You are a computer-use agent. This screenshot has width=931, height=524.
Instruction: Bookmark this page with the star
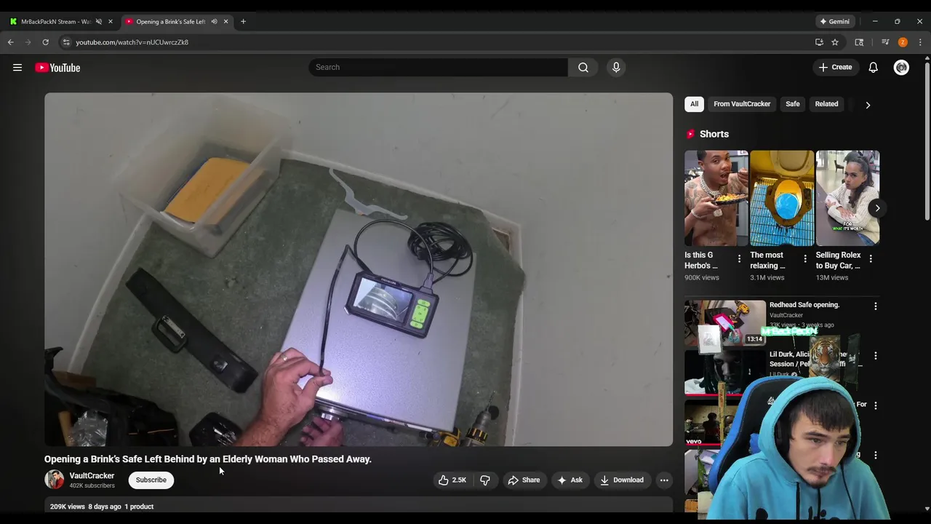coord(835,42)
